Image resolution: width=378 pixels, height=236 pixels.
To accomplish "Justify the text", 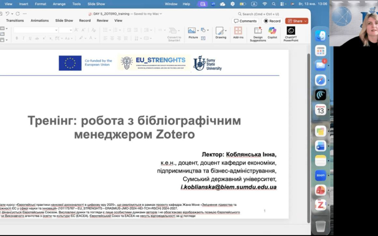I will (126, 38).
